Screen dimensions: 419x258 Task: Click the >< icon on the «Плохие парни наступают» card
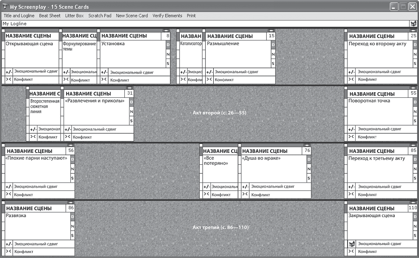click(8, 194)
